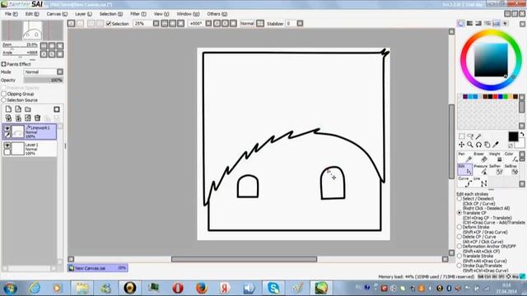527x296 pixels.
Task: Pick a color in the saturation square
Action: (x=491, y=60)
